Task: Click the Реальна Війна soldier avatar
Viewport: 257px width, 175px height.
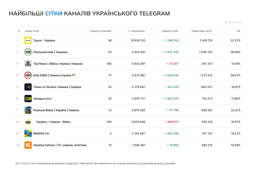Action: (x=28, y=110)
